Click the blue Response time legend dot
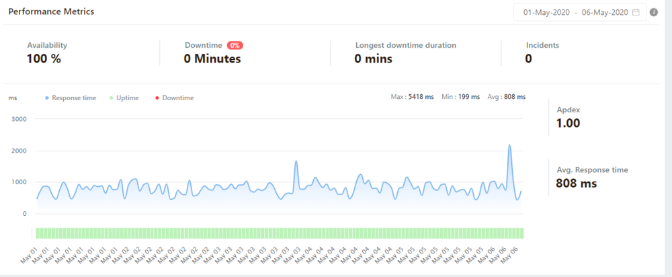This screenshot has width=672, height=277. tap(46, 98)
